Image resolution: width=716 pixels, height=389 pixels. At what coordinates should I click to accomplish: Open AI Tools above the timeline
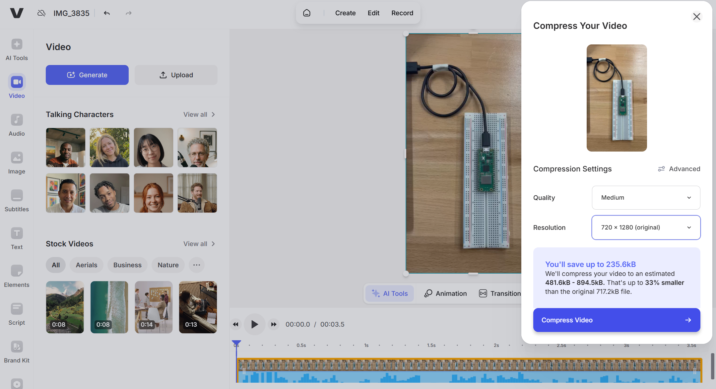[389, 293]
